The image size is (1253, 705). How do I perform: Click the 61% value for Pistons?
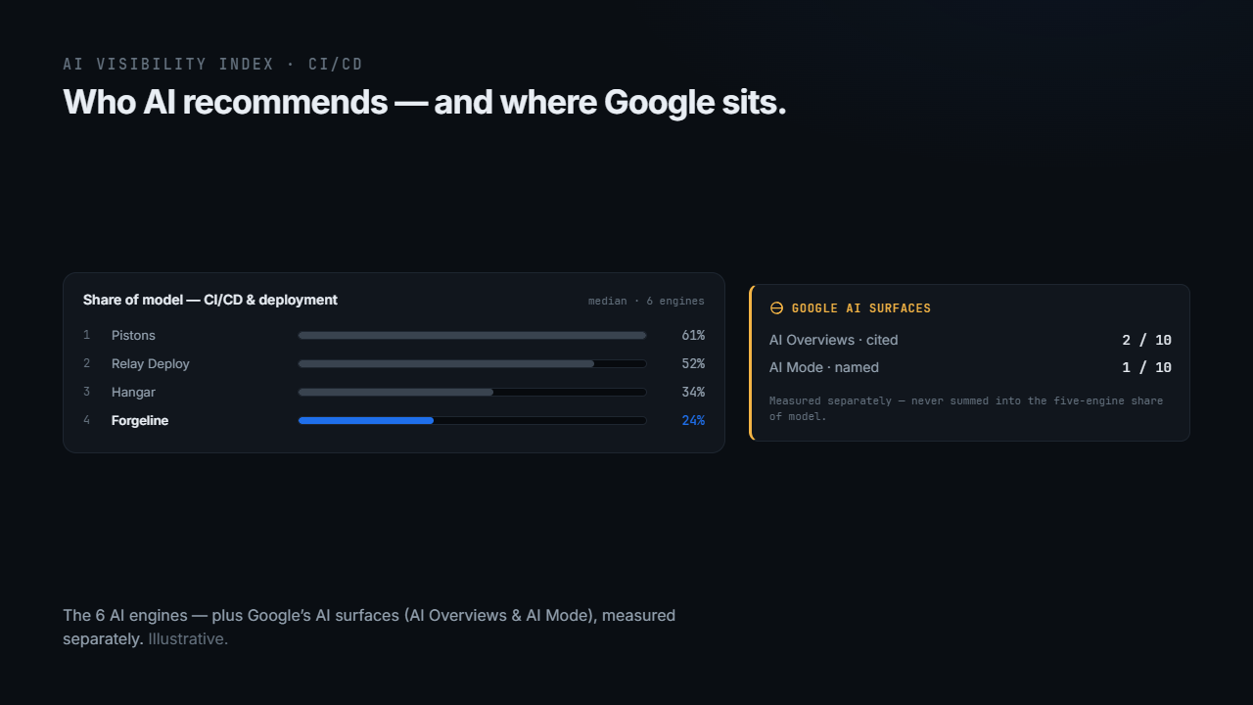[x=693, y=335]
